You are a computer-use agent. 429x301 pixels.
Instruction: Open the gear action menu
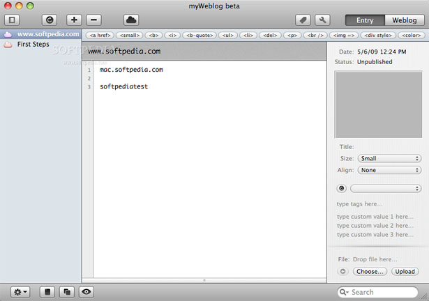(x=20, y=292)
